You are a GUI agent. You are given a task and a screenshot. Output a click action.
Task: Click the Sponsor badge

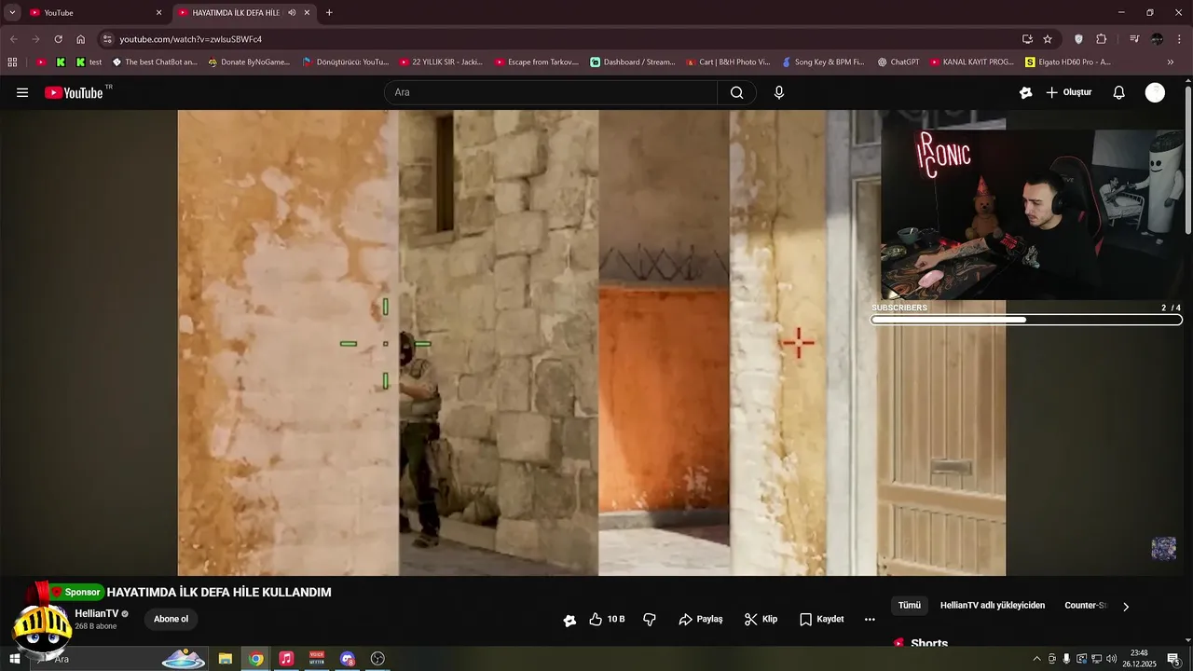[76, 592]
